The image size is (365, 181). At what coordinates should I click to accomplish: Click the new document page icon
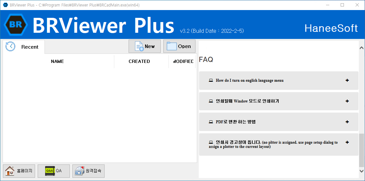tap(139, 46)
